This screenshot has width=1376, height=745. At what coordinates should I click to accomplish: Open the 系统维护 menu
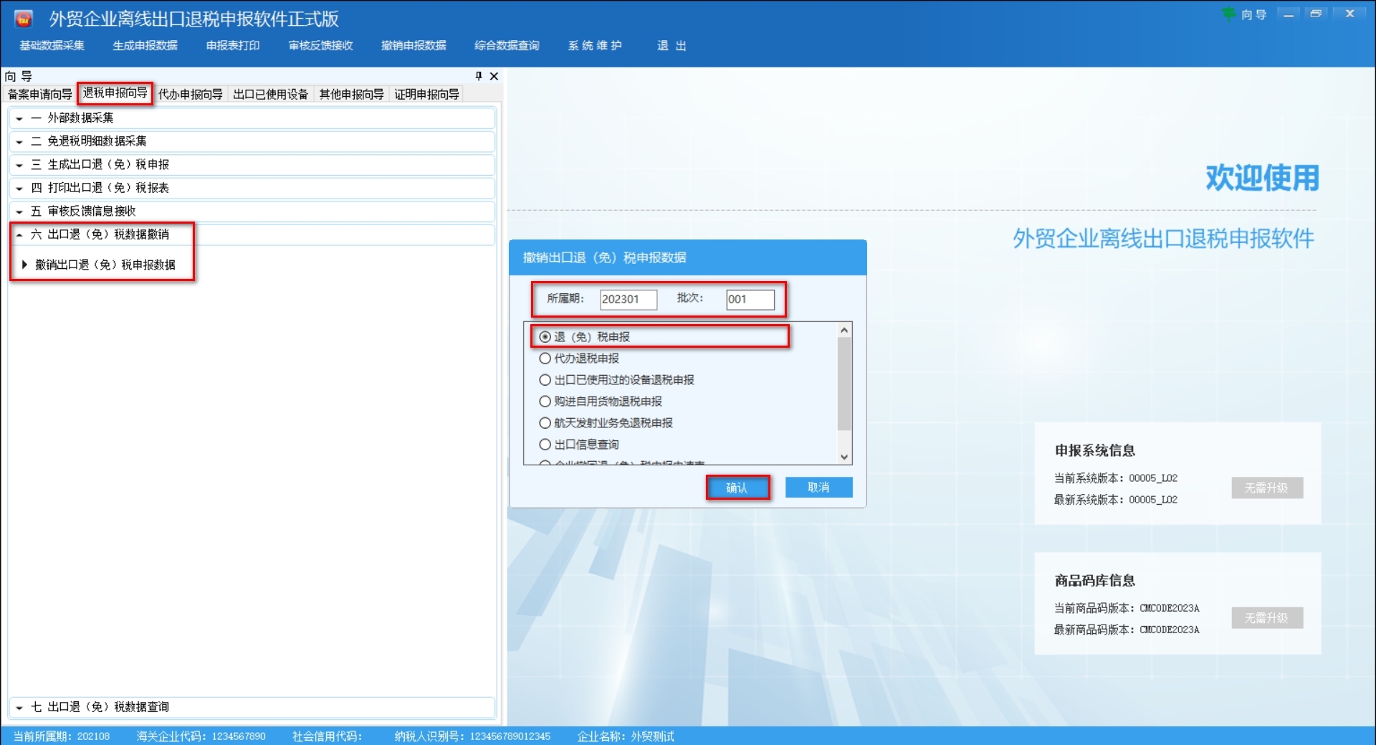click(x=595, y=45)
